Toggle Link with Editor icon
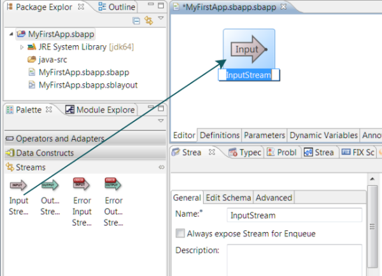The width and height of the screenshot is (382, 276). pyautogui.click(x=149, y=21)
